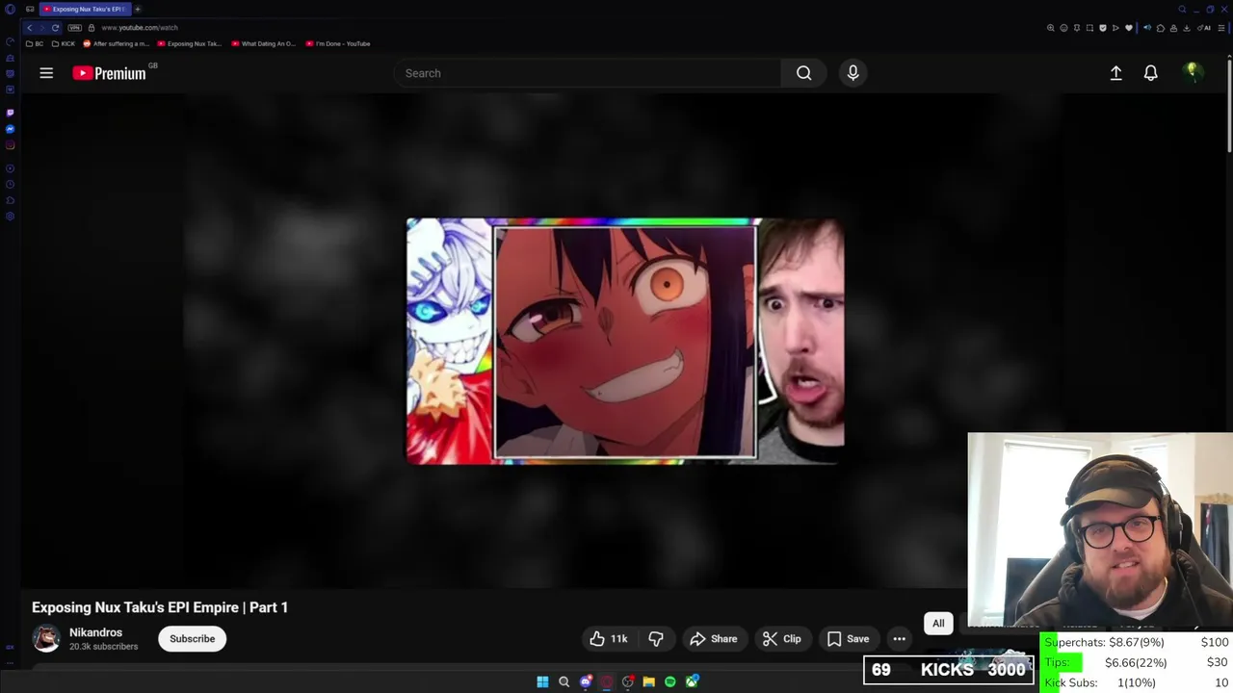Open the account avatar menu

point(1192,72)
